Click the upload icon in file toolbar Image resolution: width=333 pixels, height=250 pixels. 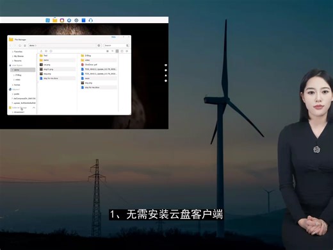click(41, 51)
